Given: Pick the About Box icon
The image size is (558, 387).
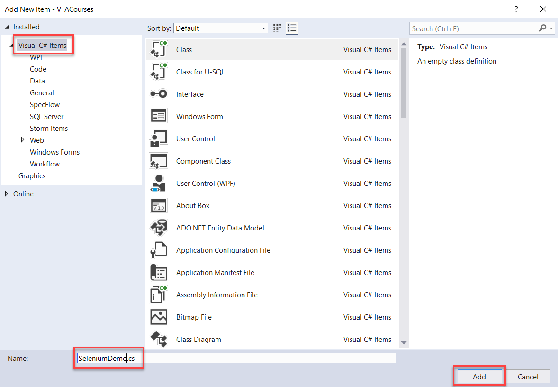Looking at the screenshot, I should click(159, 206).
